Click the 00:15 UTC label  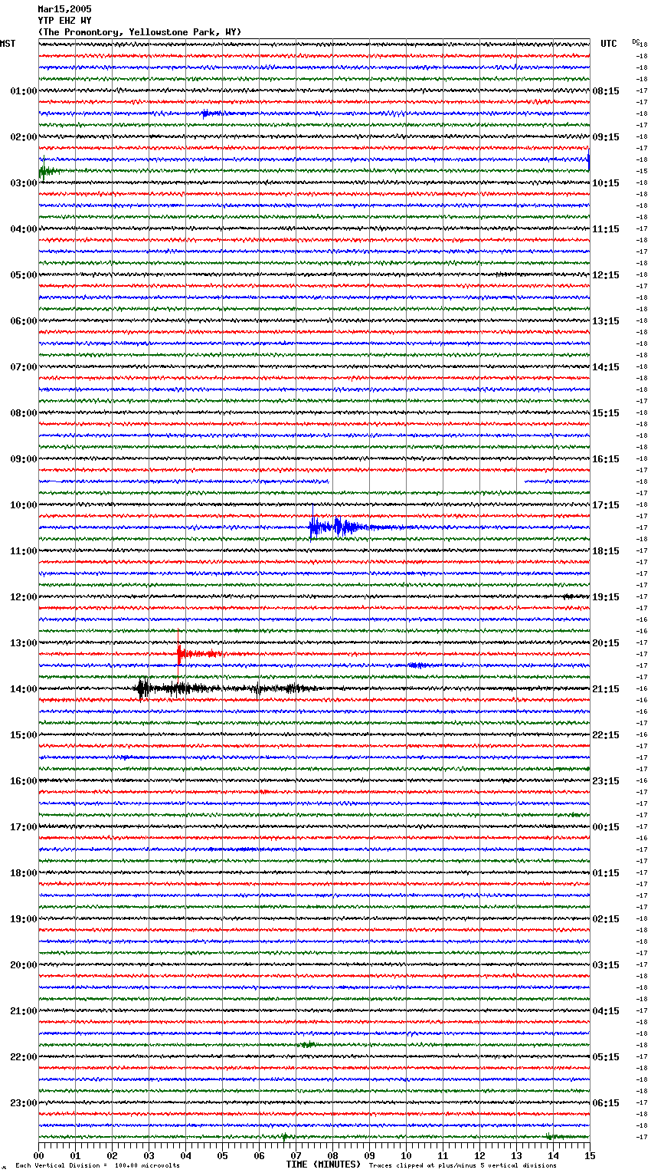pos(606,827)
